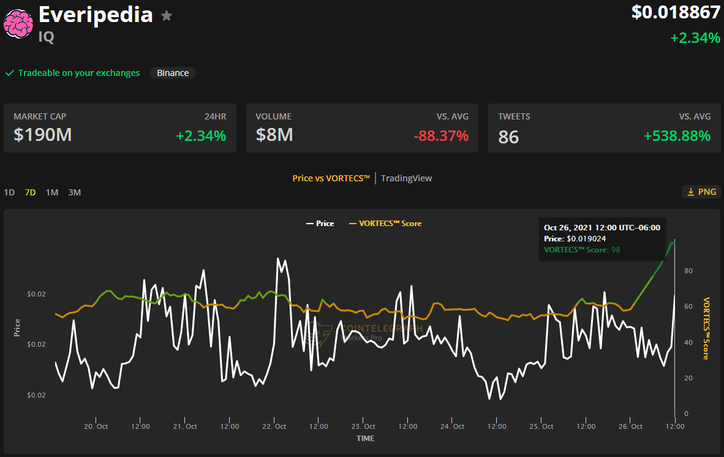Select the 7D time range

click(31, 192)
